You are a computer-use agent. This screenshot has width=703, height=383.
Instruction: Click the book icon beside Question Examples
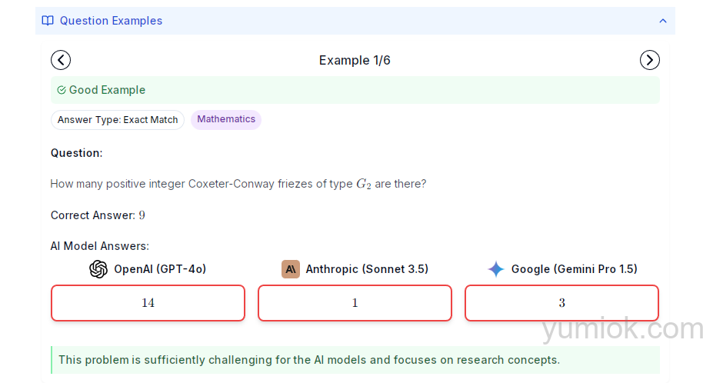click(x=48, y=21)
